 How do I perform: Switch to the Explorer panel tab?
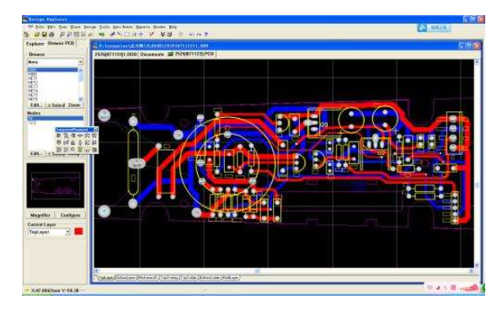point(35,44)
